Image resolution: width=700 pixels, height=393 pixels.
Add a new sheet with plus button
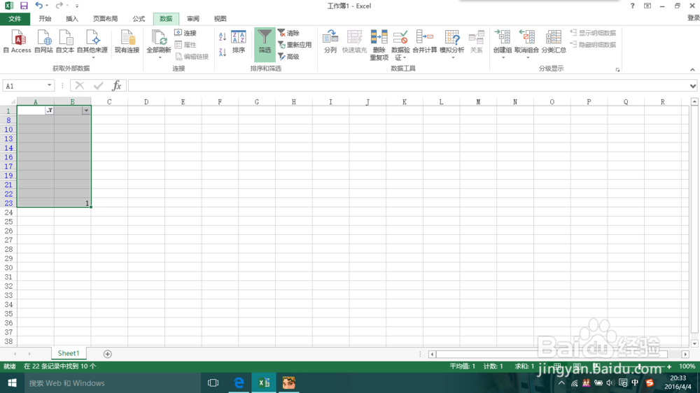(x=107, y=354)
